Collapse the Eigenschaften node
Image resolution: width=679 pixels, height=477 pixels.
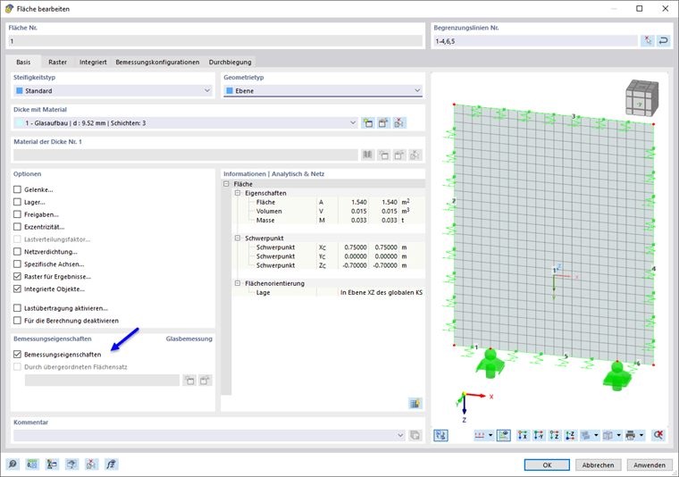tap(238, 193)
